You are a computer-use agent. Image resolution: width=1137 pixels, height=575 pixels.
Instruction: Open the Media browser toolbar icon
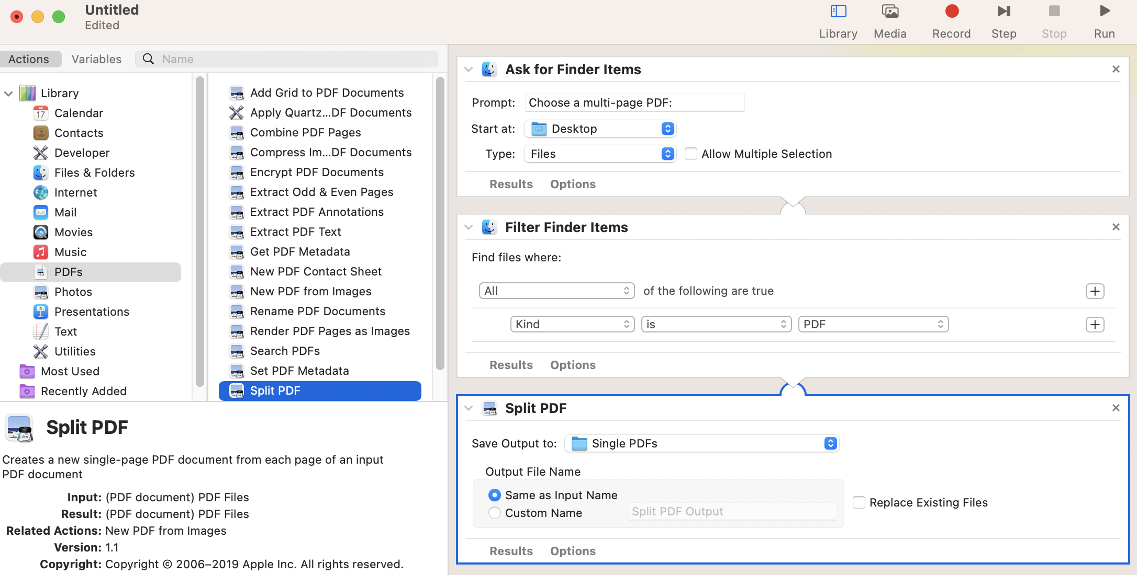click(890, 11)
